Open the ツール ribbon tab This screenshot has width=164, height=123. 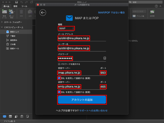(24, 6)
